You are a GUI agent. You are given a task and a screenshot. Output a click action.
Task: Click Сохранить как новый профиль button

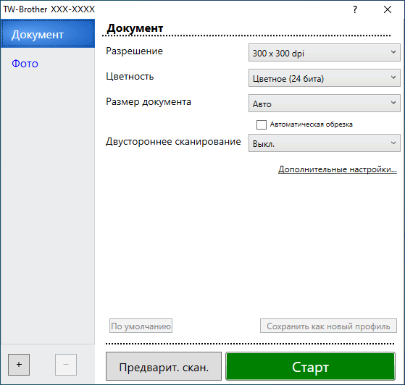point(328,326)
